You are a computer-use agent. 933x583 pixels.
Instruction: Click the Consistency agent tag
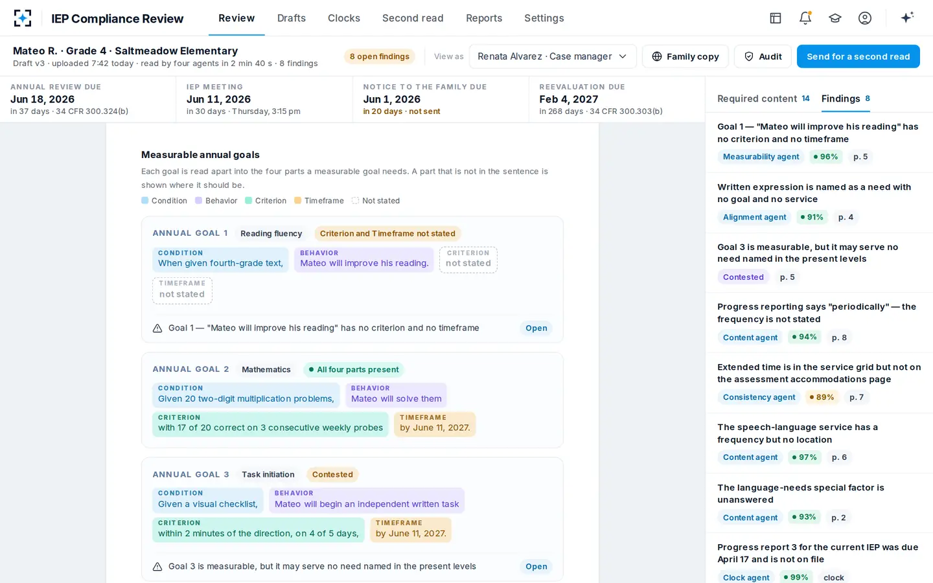tap(759, 398)
